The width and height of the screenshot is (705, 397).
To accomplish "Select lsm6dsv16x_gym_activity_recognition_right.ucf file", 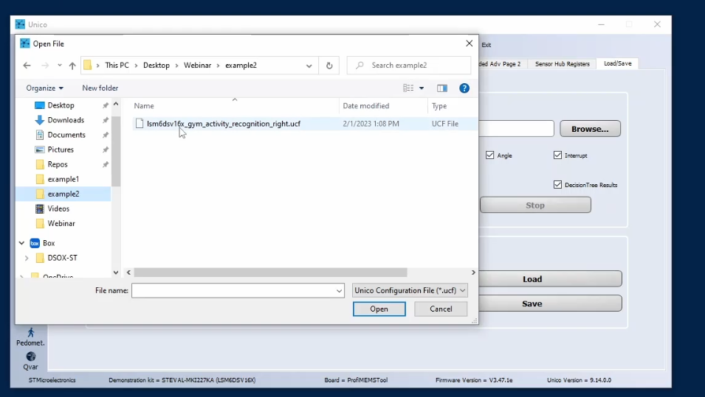I will [224, 124].
